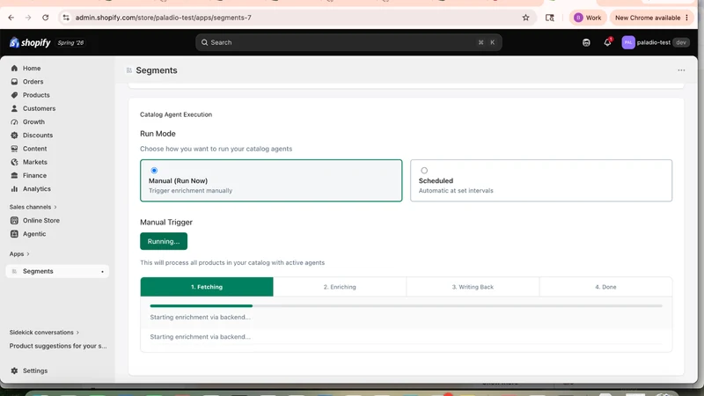704x396 pixels.
Task: Open Shopify Settings
Action: [x=35, y=370]
